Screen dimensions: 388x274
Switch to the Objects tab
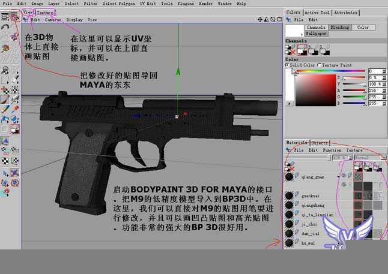[320, 143]
